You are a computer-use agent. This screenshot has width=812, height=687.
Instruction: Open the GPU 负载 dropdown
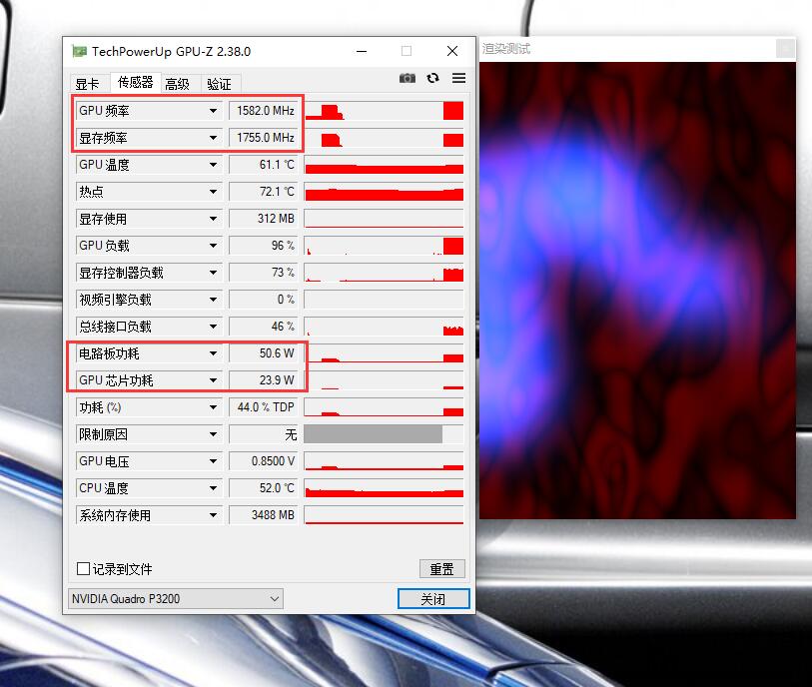213,246
